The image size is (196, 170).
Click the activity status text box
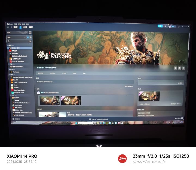[85, 82]
